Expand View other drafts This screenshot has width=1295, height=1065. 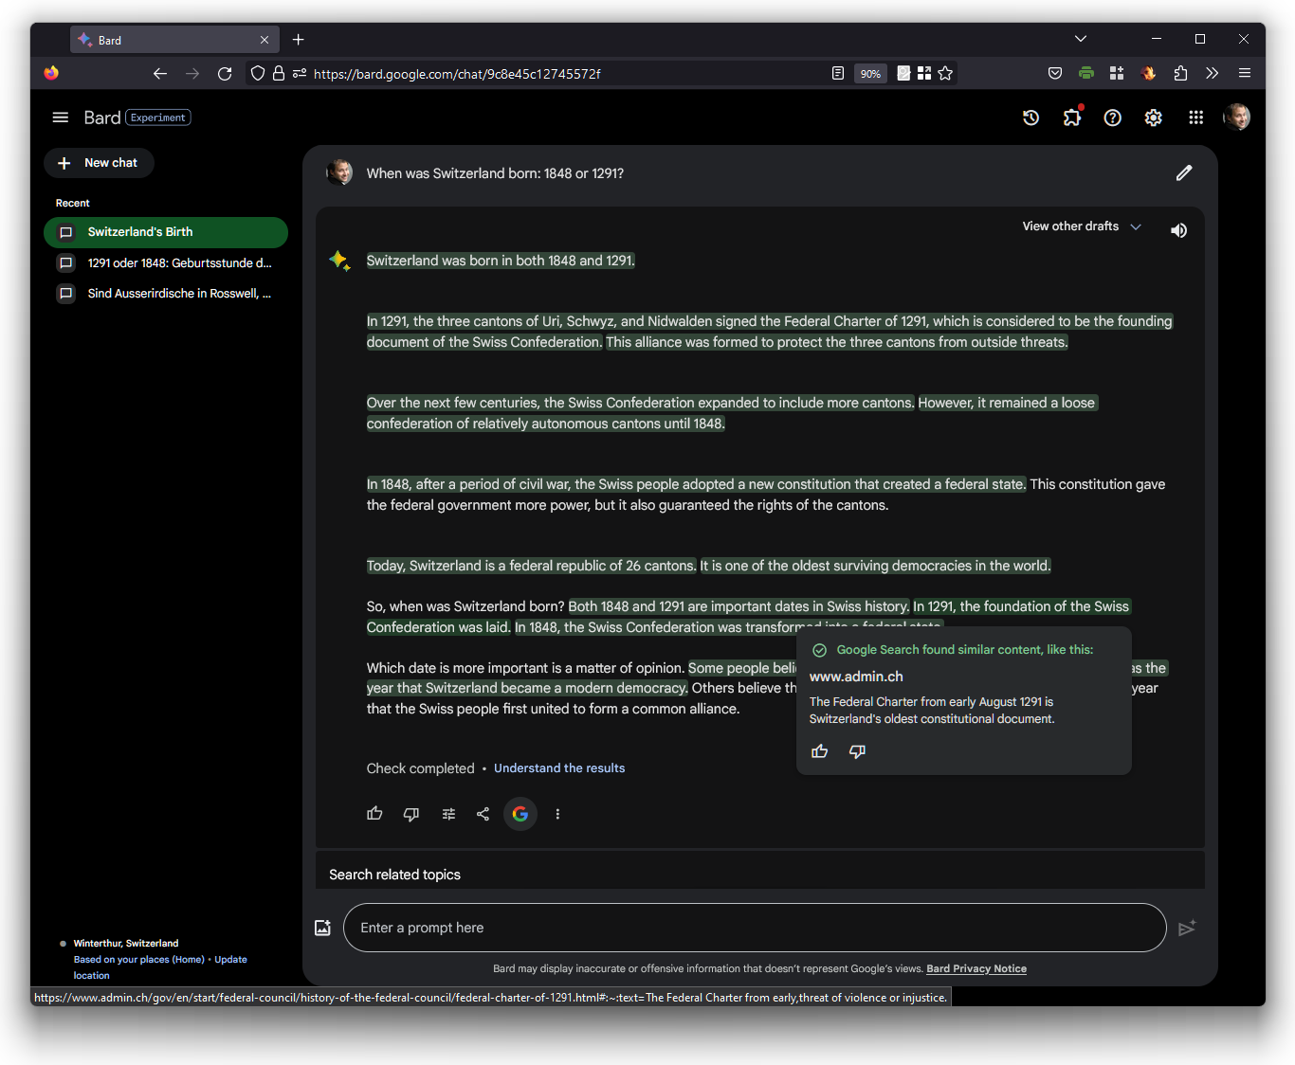click(x=1082, y=226)
